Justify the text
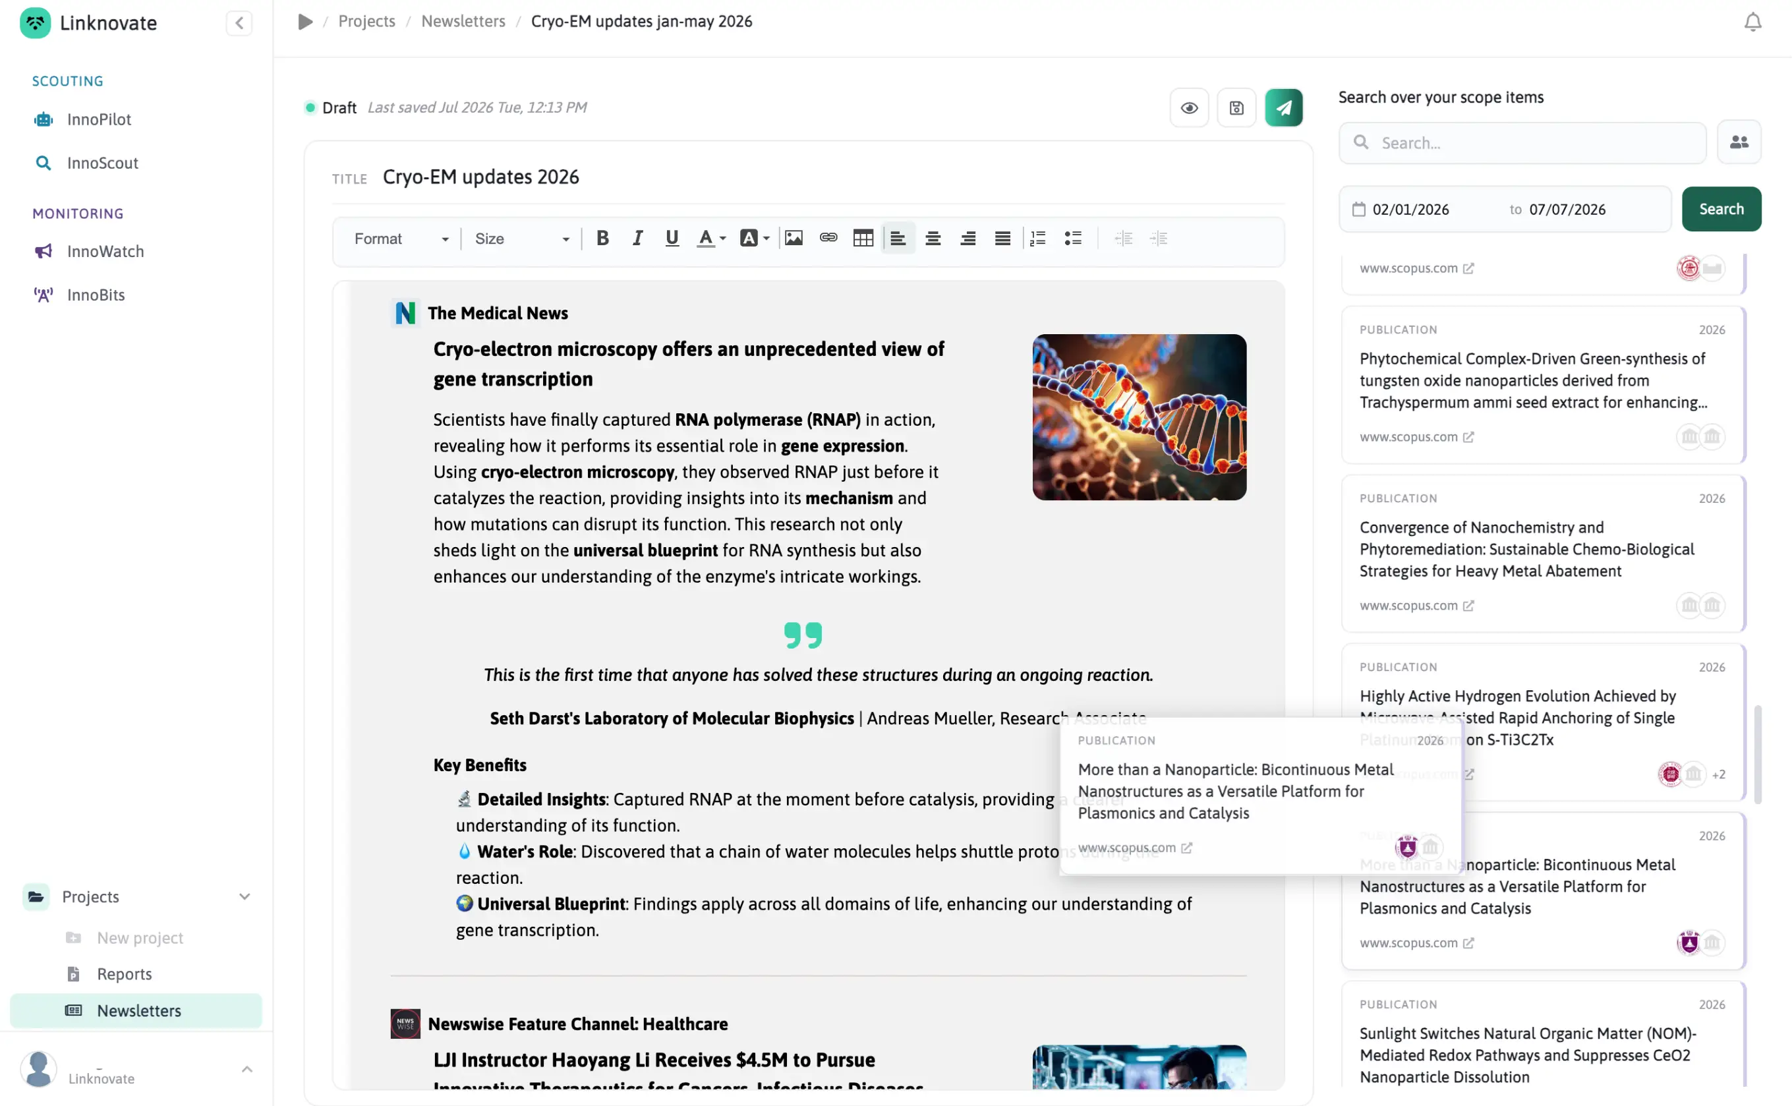The width and height of the screenshot is (1792, 1106). point(1002,239)
